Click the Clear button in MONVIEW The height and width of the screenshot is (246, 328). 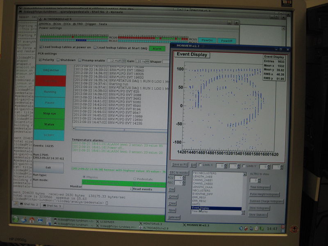172,203
